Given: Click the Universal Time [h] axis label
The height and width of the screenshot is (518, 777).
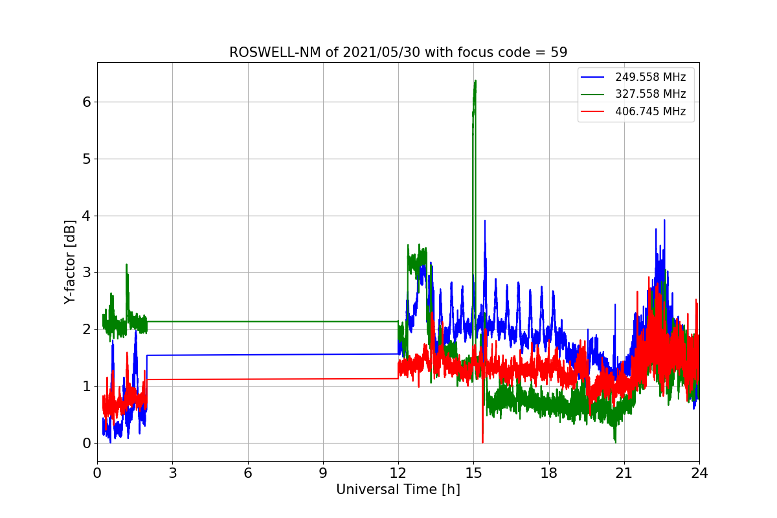Looking at the screenshot, I should pyautogui.click(x=398, y=490).
